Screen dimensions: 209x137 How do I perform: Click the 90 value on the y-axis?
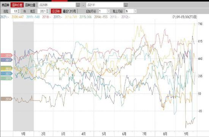click(x=199, y=94)
